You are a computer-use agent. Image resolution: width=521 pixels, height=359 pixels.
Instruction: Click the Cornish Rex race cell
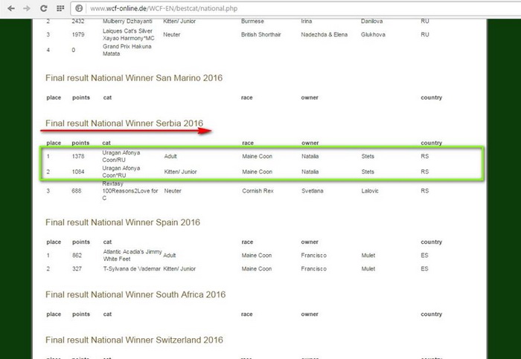[257, 192]
